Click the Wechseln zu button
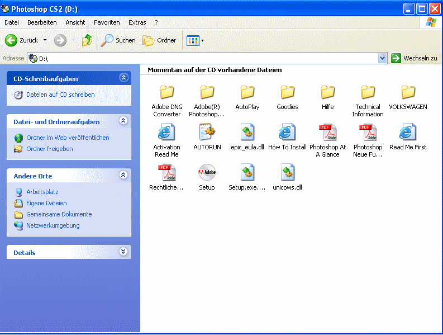Image resolution: width=443 pixels, height=335 pixels. point(414,58)
